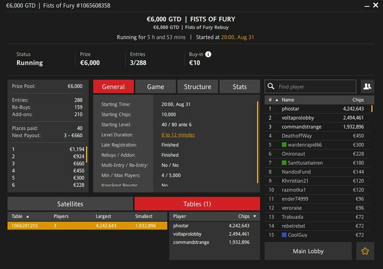Select CoolGuy row
This screenshot has width=383, height=269.
click(x=317, y=235)
